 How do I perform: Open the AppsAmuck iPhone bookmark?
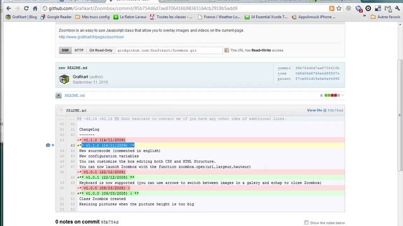tap(314, 17)
